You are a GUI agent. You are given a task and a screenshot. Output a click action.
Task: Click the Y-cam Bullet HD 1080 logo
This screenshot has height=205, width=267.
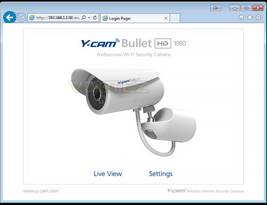[133, 43]
